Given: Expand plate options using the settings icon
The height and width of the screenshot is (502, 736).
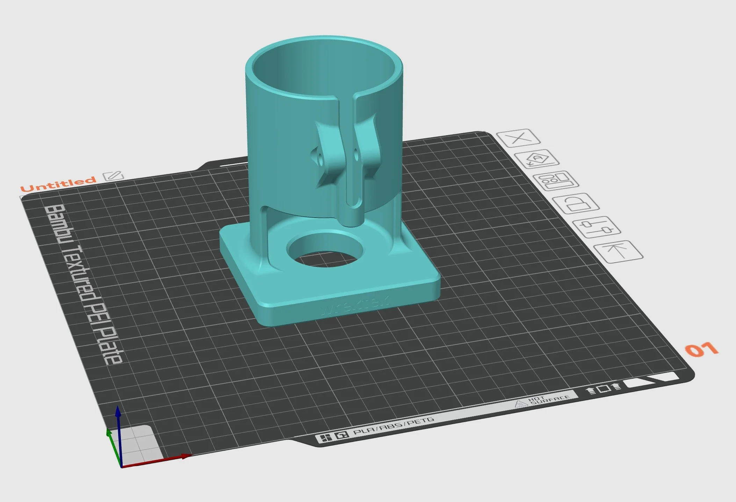Looking at the screenshot, I should pyautogui.click(x=596, y=227).
